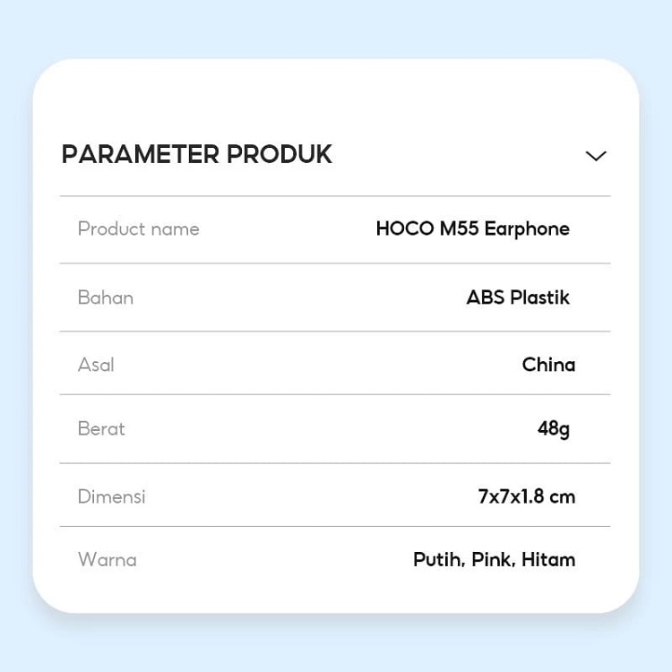Click the word Earphone
This screenshot has width=672, height=672.
pos(527,228)
